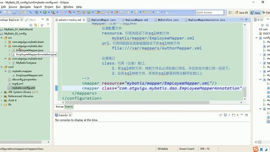
Task: Select log4j.xml in the tree
Action: pyautogui.click(x=18, y=84)
